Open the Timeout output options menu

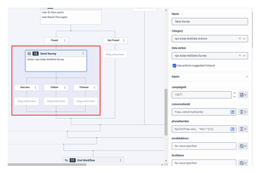click(94, 87)
